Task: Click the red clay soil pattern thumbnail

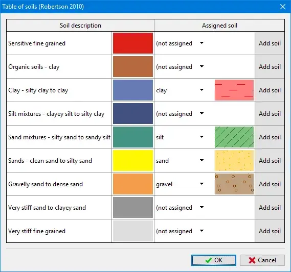Action: 234,90
